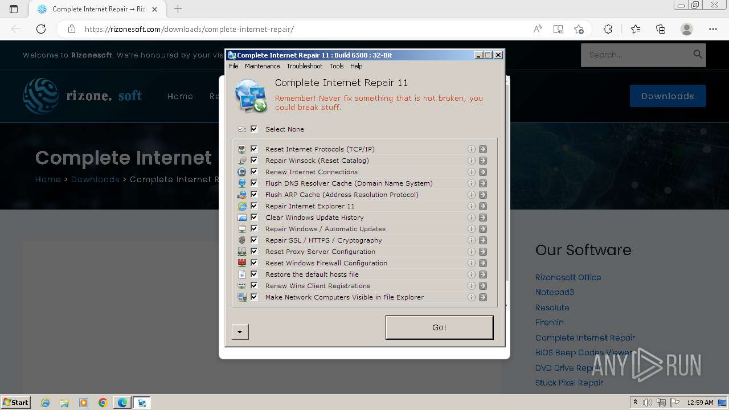Screen dimensions: 729x410
Task: Click the Edge browser extensions icon
Action: click(608, 29)
